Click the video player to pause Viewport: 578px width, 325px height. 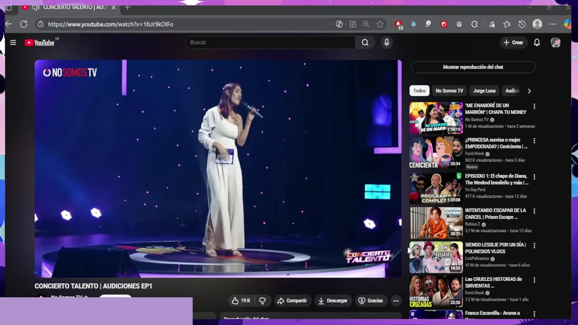pos(218,168)
